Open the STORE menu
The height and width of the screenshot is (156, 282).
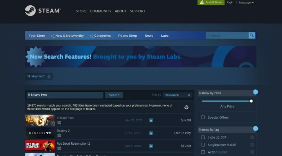click(81, 11)
